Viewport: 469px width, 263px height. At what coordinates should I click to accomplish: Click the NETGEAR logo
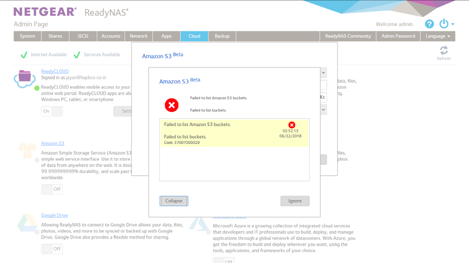[45, 12]
